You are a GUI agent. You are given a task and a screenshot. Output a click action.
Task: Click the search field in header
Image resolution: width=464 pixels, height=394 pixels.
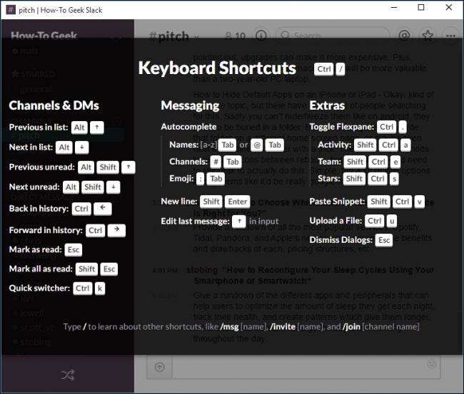333,36
